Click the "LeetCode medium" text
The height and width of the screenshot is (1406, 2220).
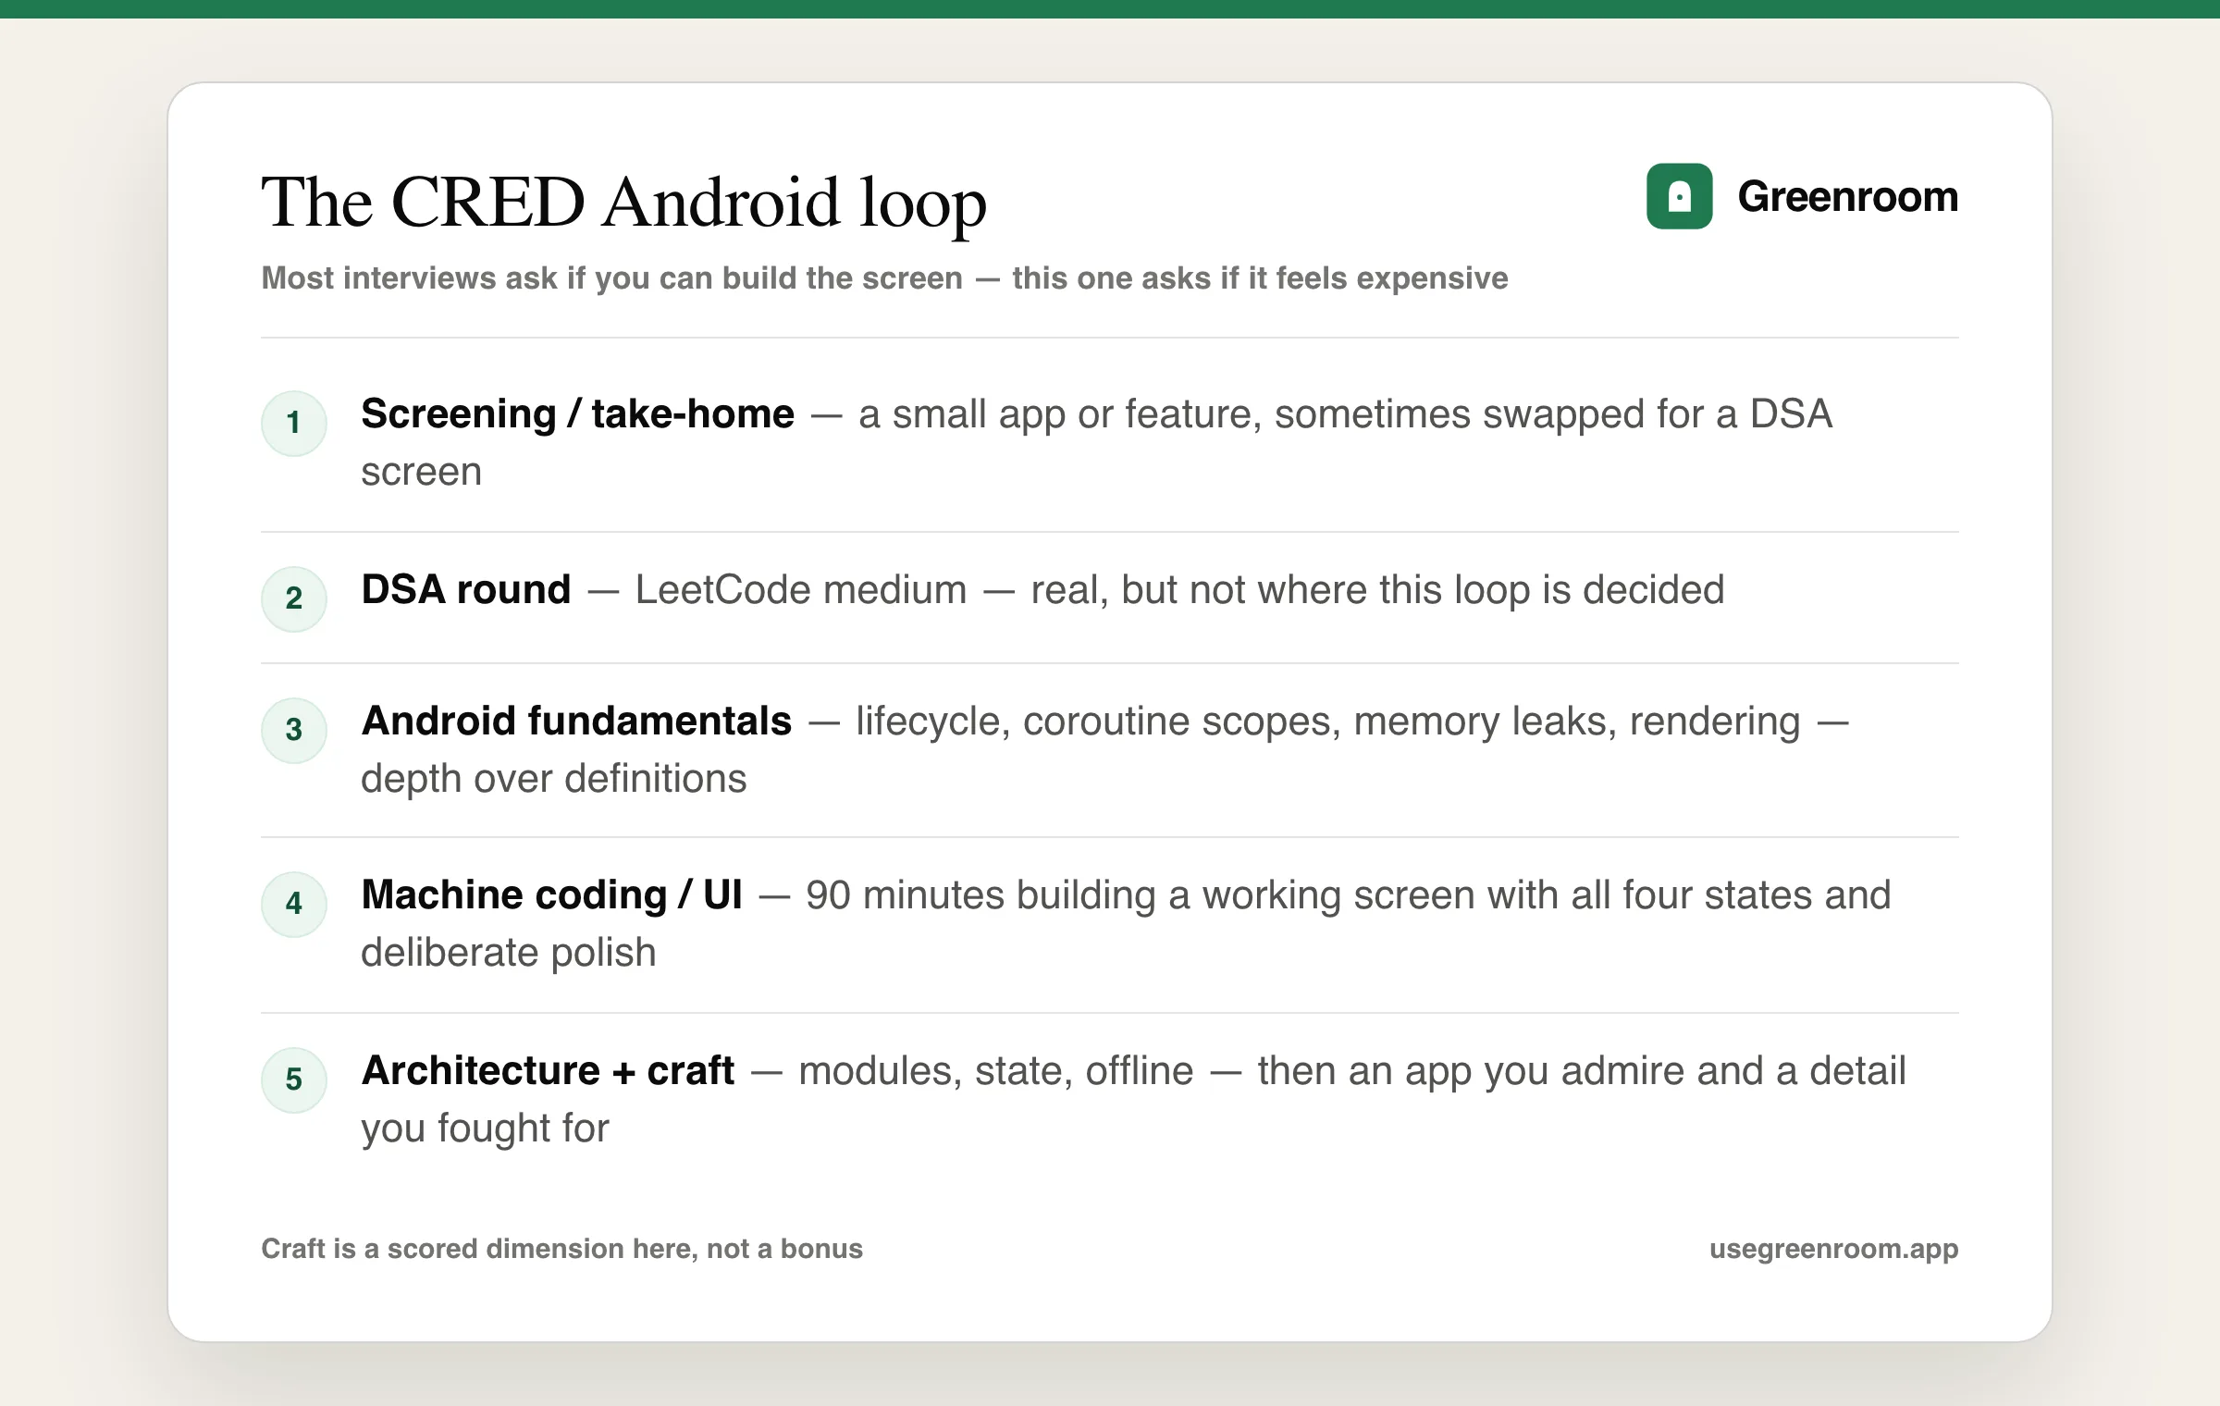(801, 590)
